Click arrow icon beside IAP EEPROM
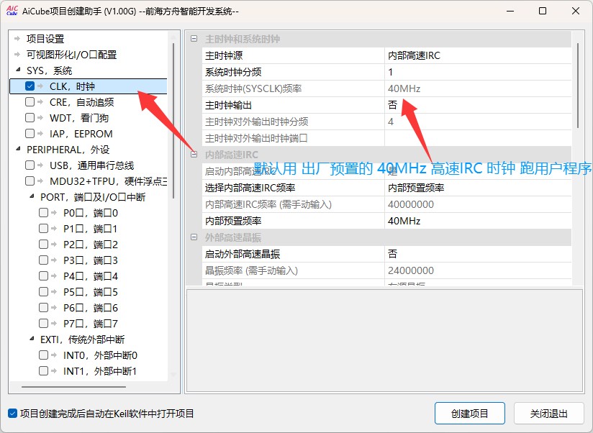Image resolution: width=593 pixels, height=433 pixels. tap(40, 134)
